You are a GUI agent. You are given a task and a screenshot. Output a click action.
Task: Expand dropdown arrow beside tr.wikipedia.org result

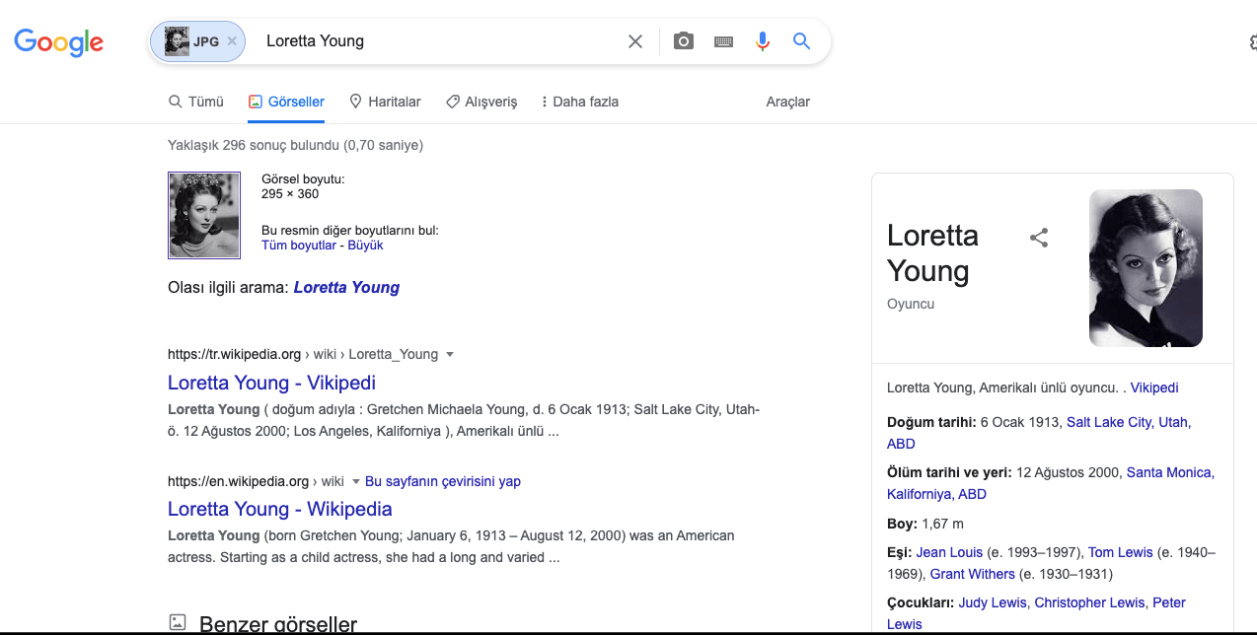(450, 354)
